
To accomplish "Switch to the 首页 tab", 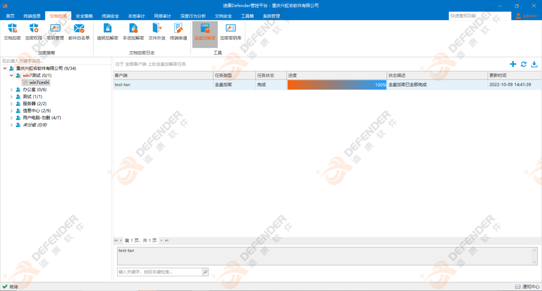I will [x=10, y=16].
